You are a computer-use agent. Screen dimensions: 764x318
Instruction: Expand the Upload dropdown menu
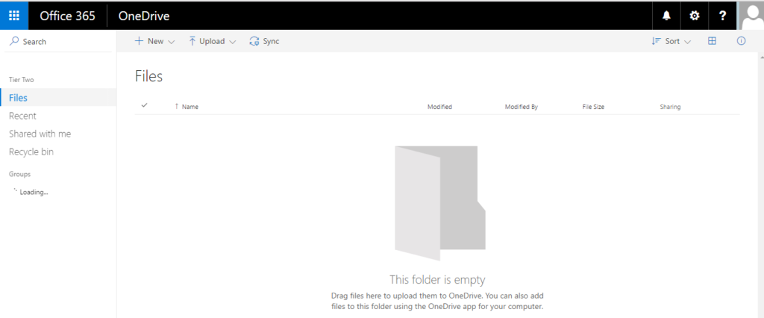pyautogui.click(x=212, y=42)
